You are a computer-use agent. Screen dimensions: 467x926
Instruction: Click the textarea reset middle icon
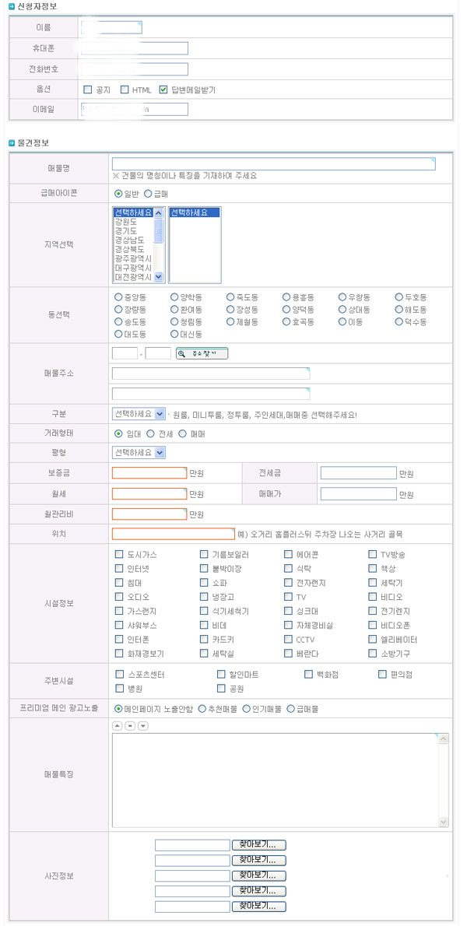pos(130,726)
